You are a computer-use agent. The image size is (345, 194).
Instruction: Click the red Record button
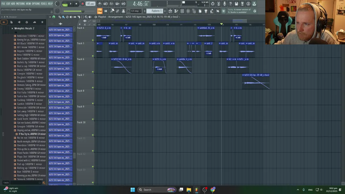pyautogui.click(x=82, y=4)
